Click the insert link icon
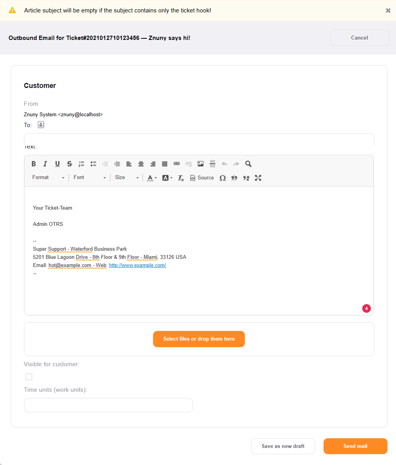This screenshot has height=465, width=396. pyautogui.click(x=177, y=164)
